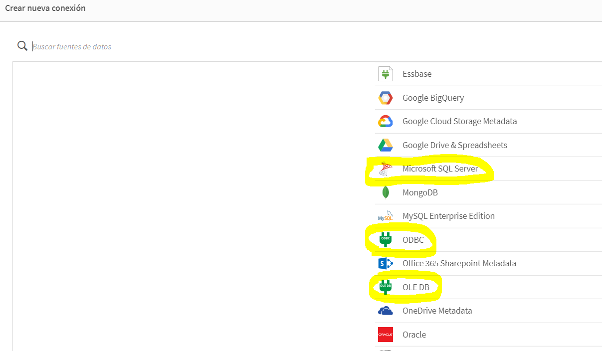The height and width of the screenshot is (351, 602).
Task: Select the MongoDB leaf icon
Action: click(x=385, y=192)
